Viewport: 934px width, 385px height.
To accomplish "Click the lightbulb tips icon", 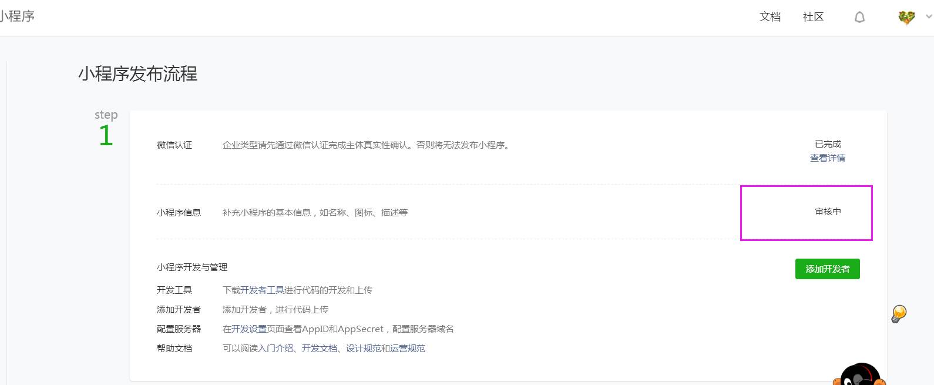I will click(899, 314).
